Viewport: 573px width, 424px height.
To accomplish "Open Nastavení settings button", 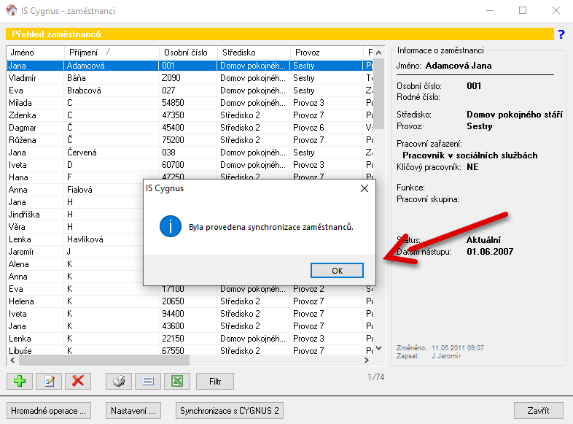I will click(133, 411).
